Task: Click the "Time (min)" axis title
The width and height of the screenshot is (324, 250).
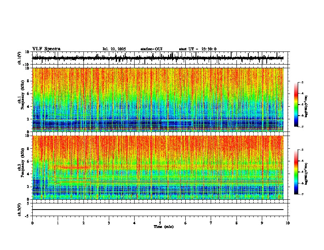Action: 164,227
